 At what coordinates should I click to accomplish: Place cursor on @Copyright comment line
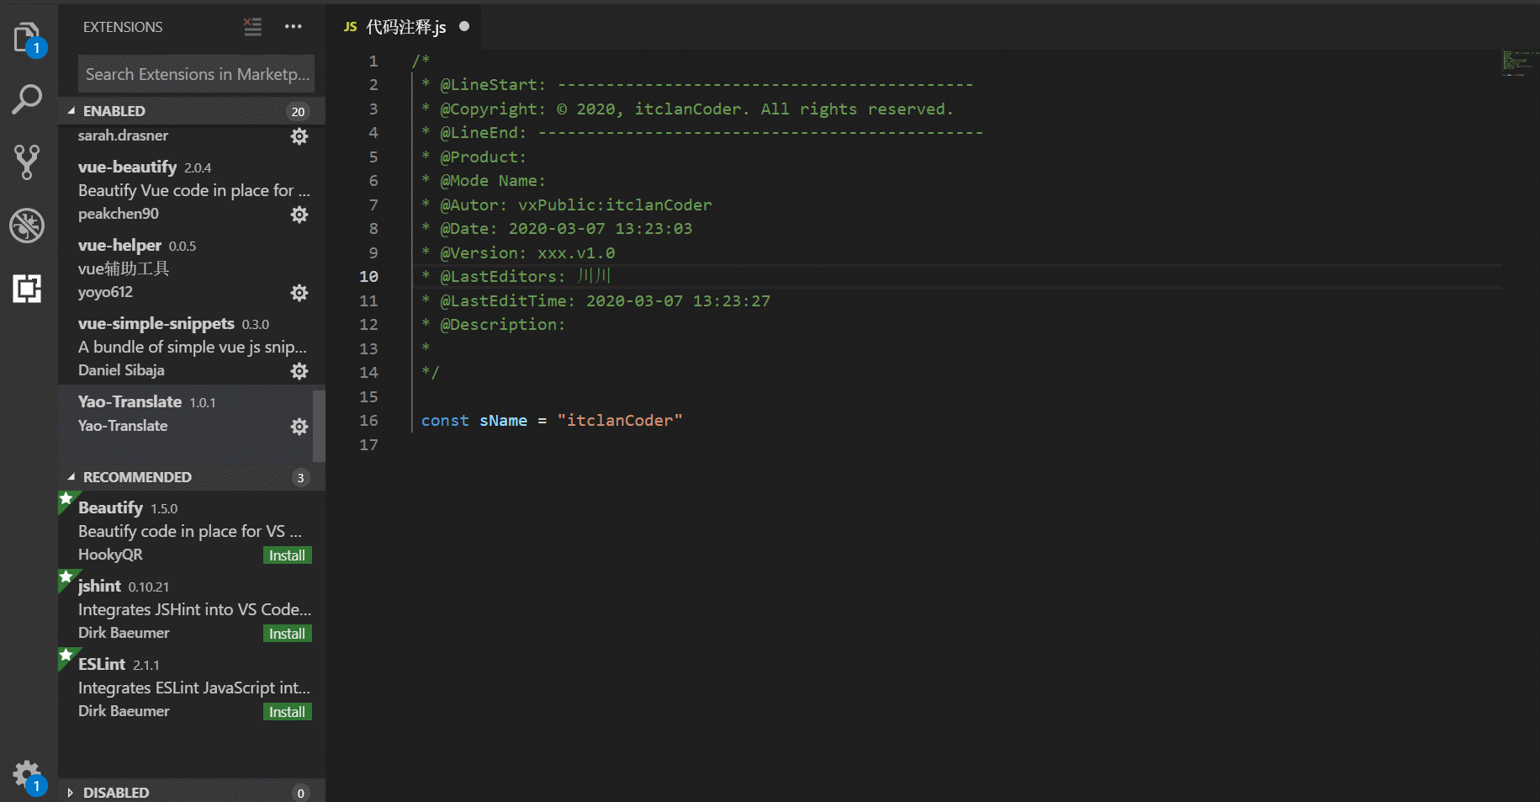pos(688,109)
